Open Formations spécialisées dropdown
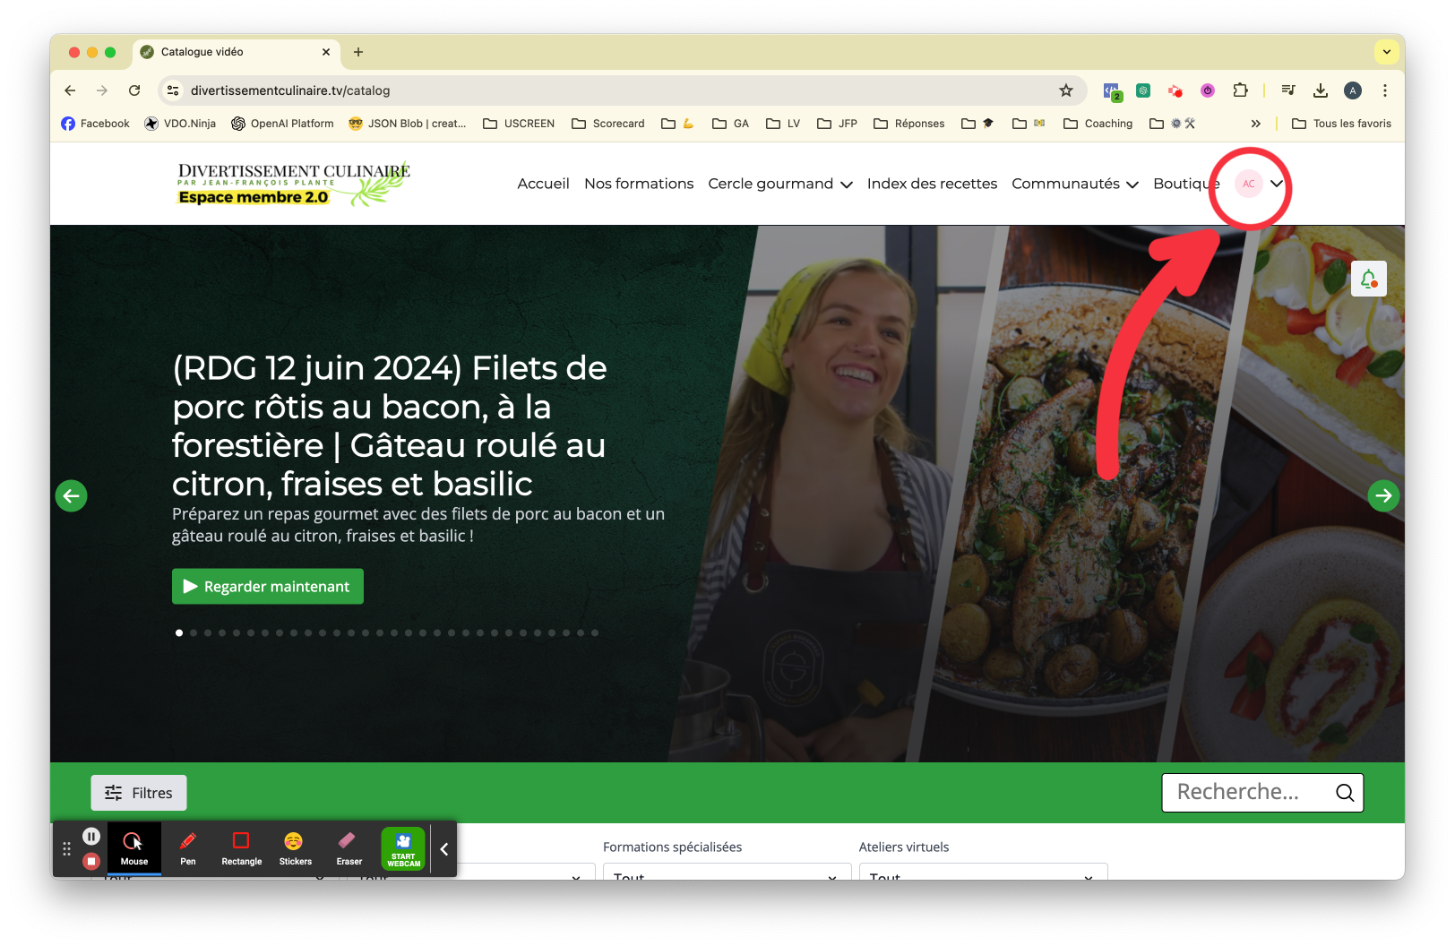The width and height of the screenshot is (1455, 946). coord(727,873)
